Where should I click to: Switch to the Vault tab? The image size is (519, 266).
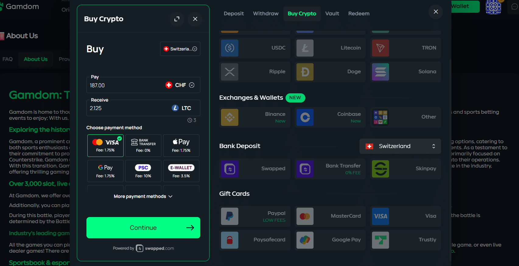coord(332,14)
